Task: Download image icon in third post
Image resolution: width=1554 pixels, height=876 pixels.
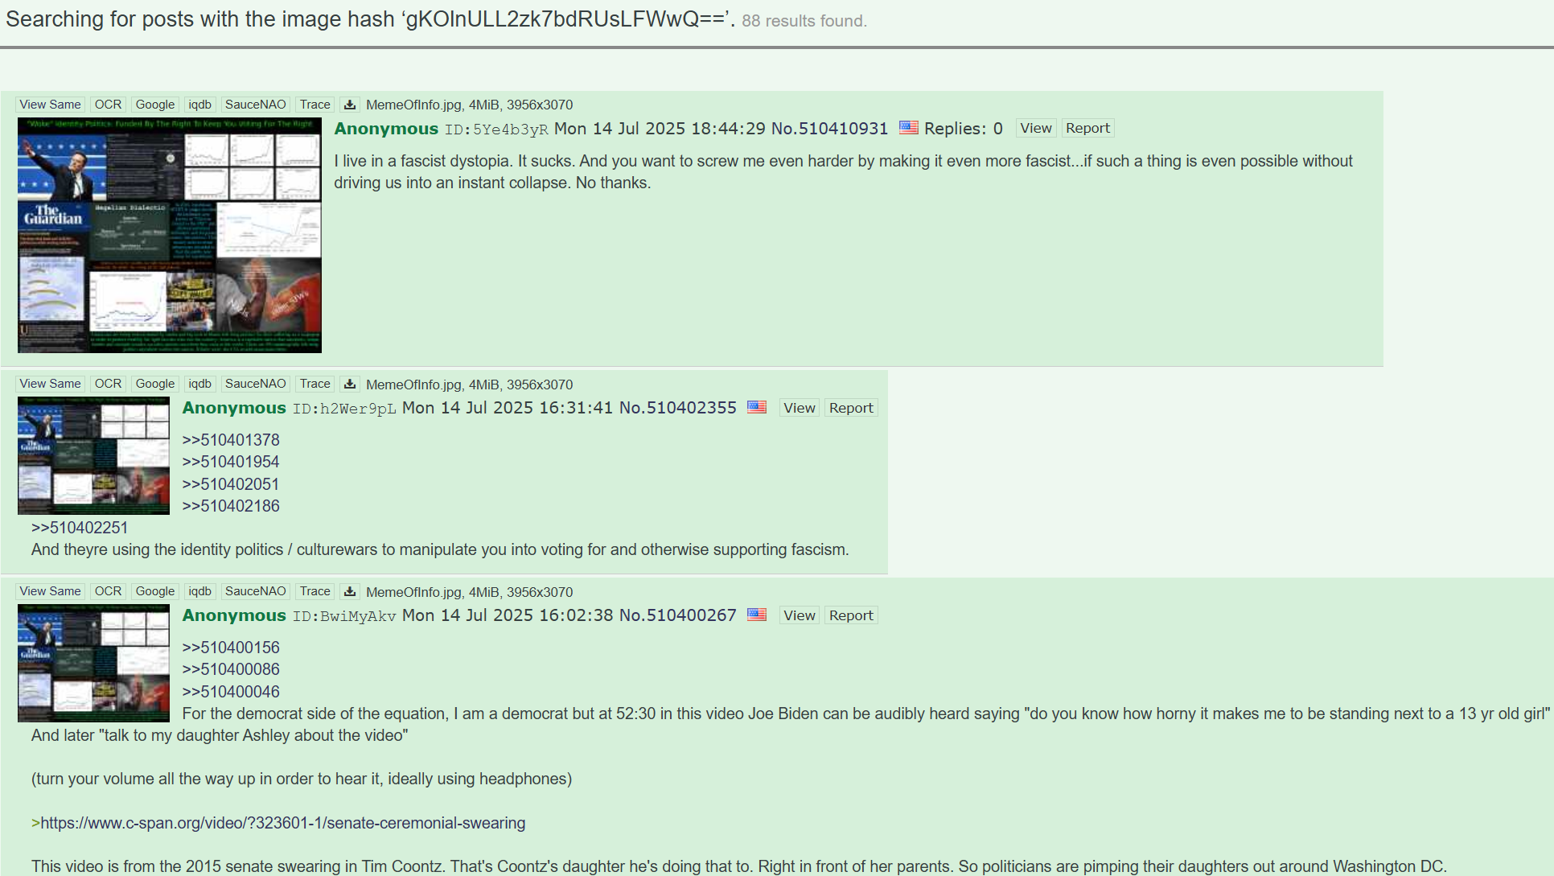Action: click(350, 591)
